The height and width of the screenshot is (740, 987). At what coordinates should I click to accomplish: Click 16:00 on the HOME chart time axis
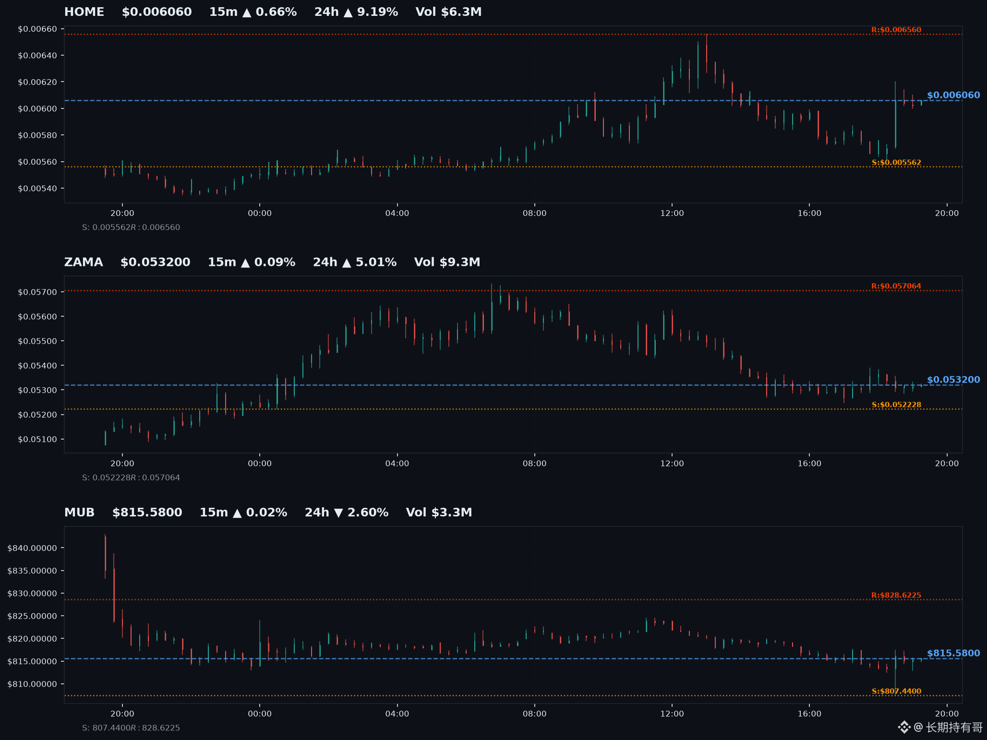[x=809, y=213]
